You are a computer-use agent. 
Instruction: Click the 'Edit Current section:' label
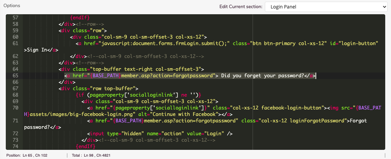241,7
